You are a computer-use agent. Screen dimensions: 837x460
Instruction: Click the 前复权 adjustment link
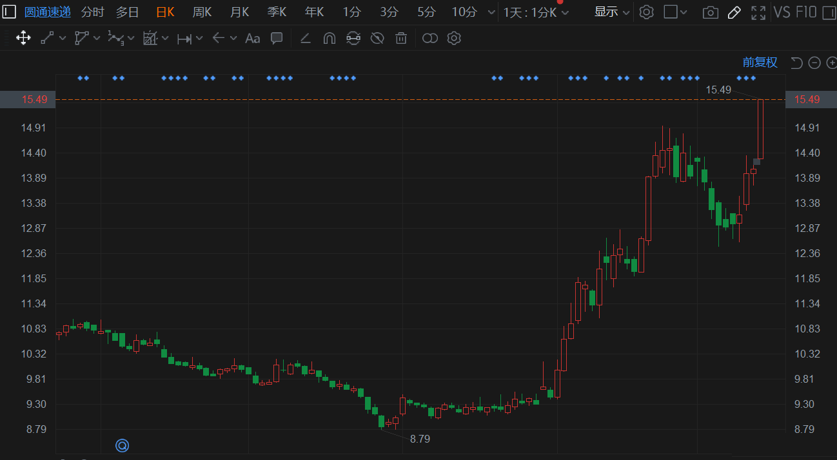(x=760, y=62)
